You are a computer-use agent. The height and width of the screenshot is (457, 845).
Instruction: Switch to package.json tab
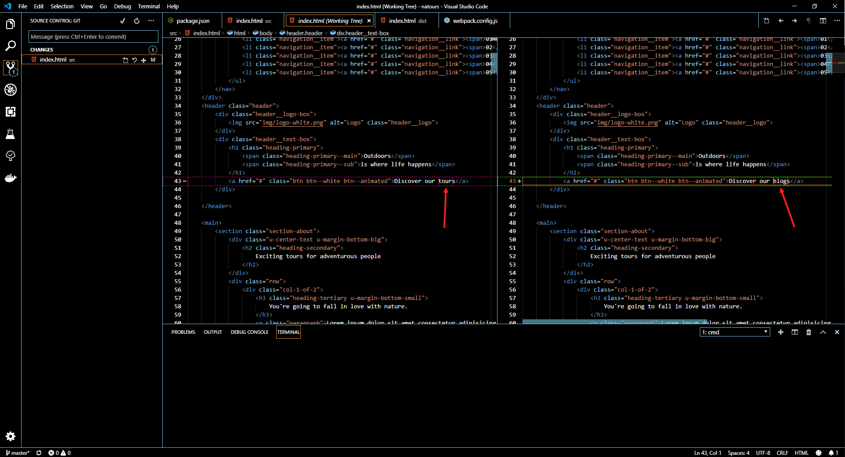click(192, 21)
